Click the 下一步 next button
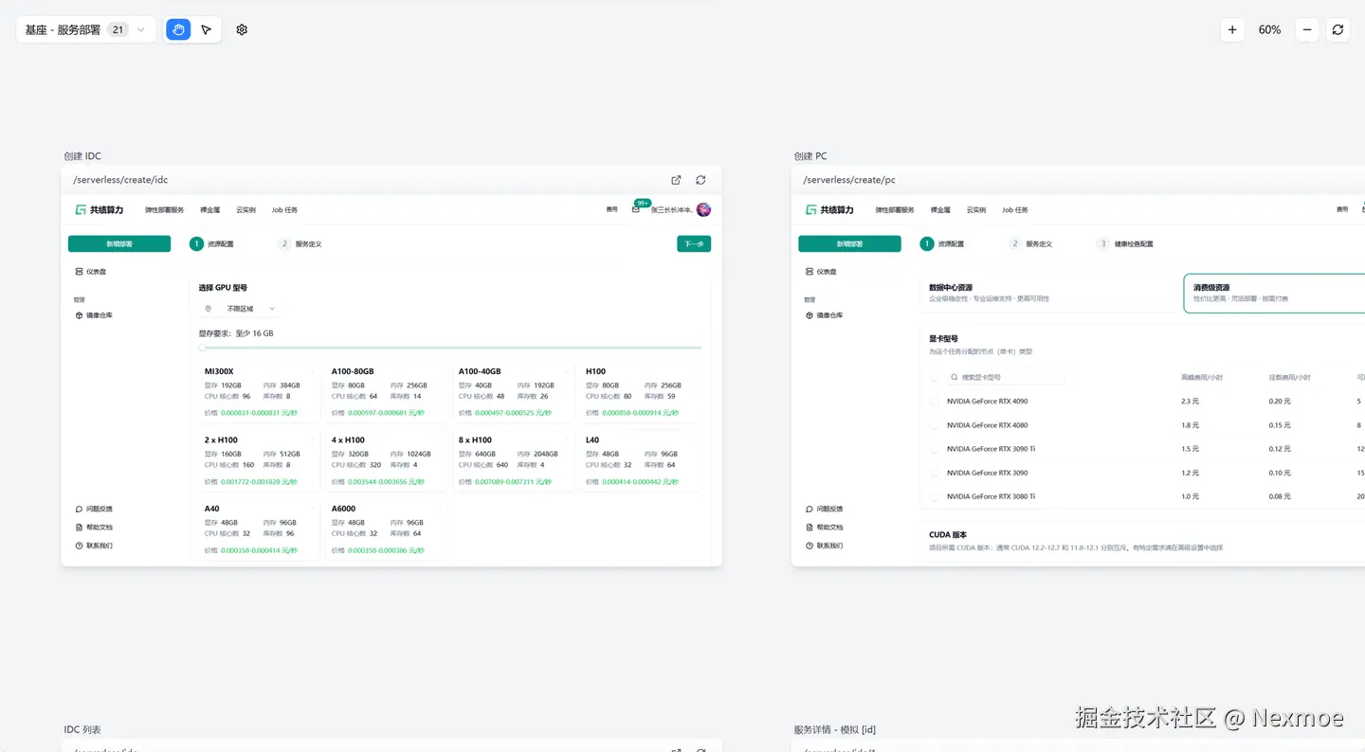 pyautogui.click(x=694, y=244)
